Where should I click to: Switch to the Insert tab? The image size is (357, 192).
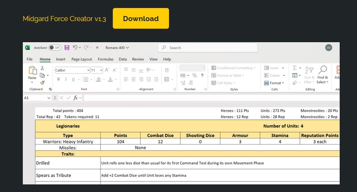pyautogui.click(x=60, y=59)
